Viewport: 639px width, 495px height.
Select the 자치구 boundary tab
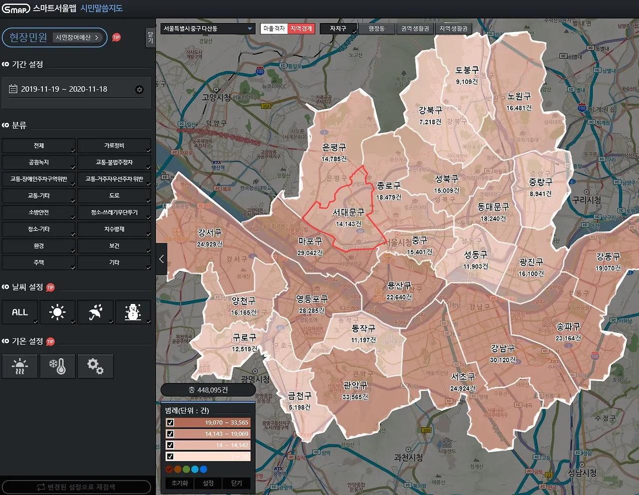[338, 29]
